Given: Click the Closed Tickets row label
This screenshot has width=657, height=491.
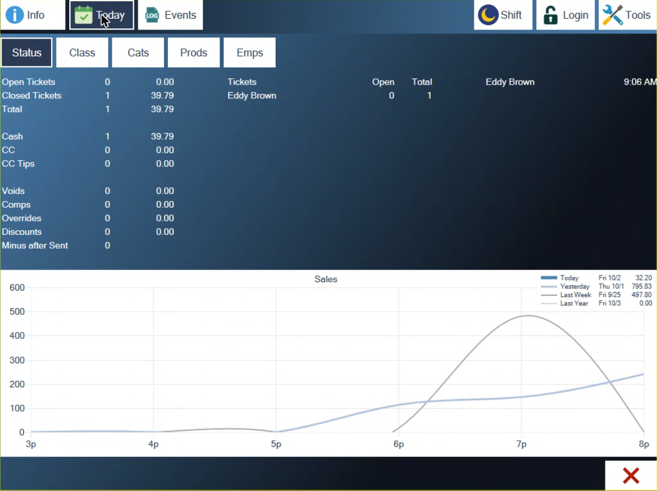Looking at the screenshot, I should [x=31, y=95].
